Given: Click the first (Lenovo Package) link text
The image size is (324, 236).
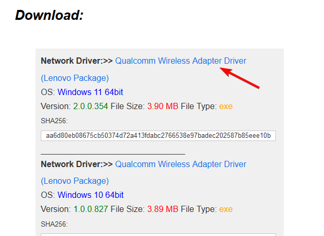Looking at the screenshot, I should point(75,78).
